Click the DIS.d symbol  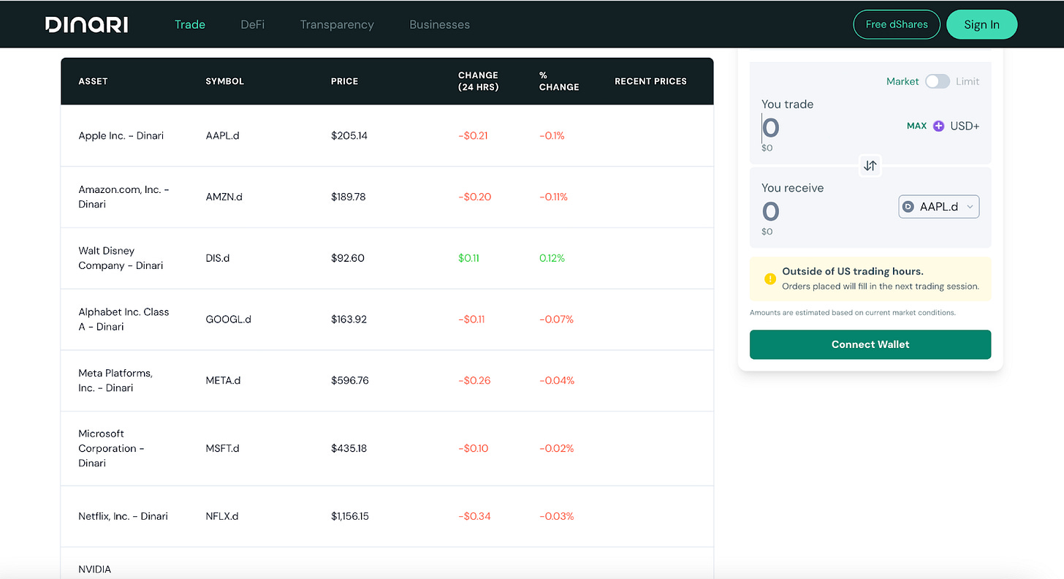(x=217, y=258)
